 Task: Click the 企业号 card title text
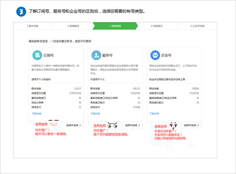tap(166, 55)
